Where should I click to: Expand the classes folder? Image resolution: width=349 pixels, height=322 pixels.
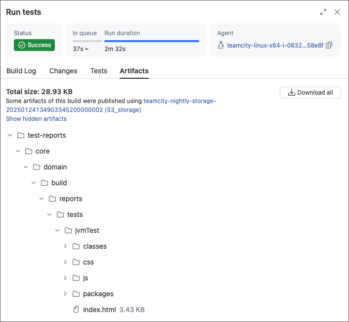point(65,246)
